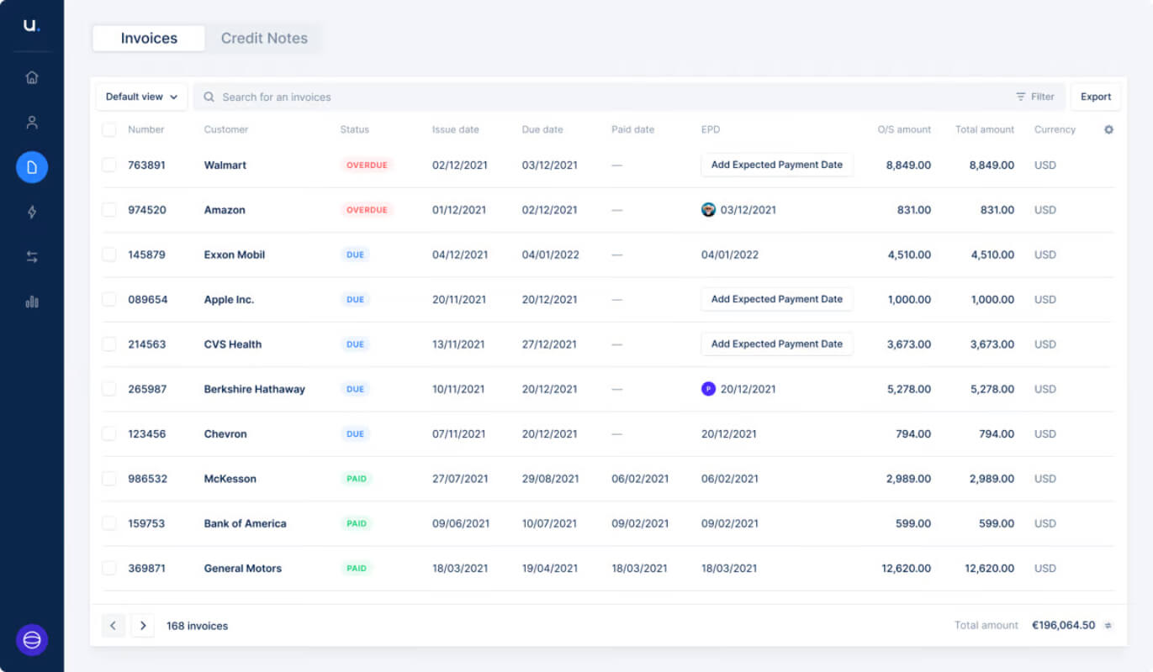
Task: Click the Export button
Action: coord(1096,97)
